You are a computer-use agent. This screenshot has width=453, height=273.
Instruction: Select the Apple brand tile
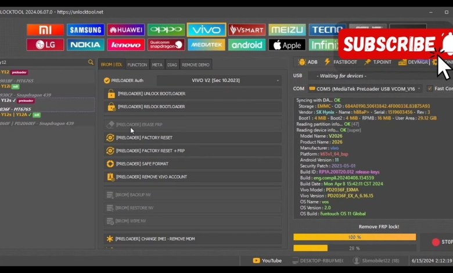click(287, 45)
